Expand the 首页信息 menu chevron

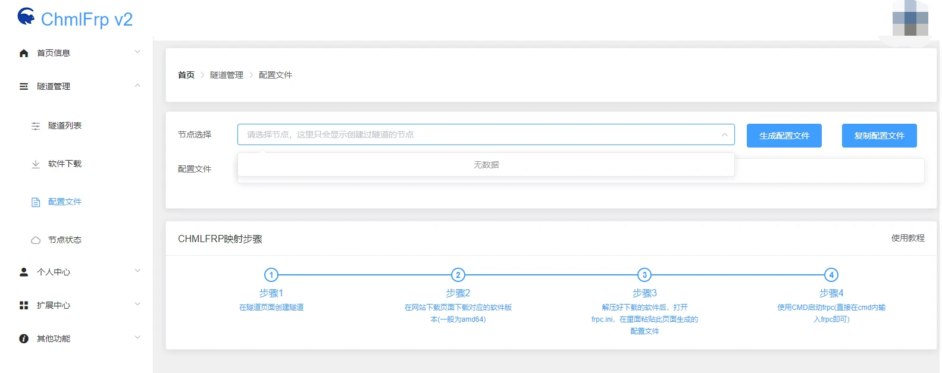(x=137, y=52)
